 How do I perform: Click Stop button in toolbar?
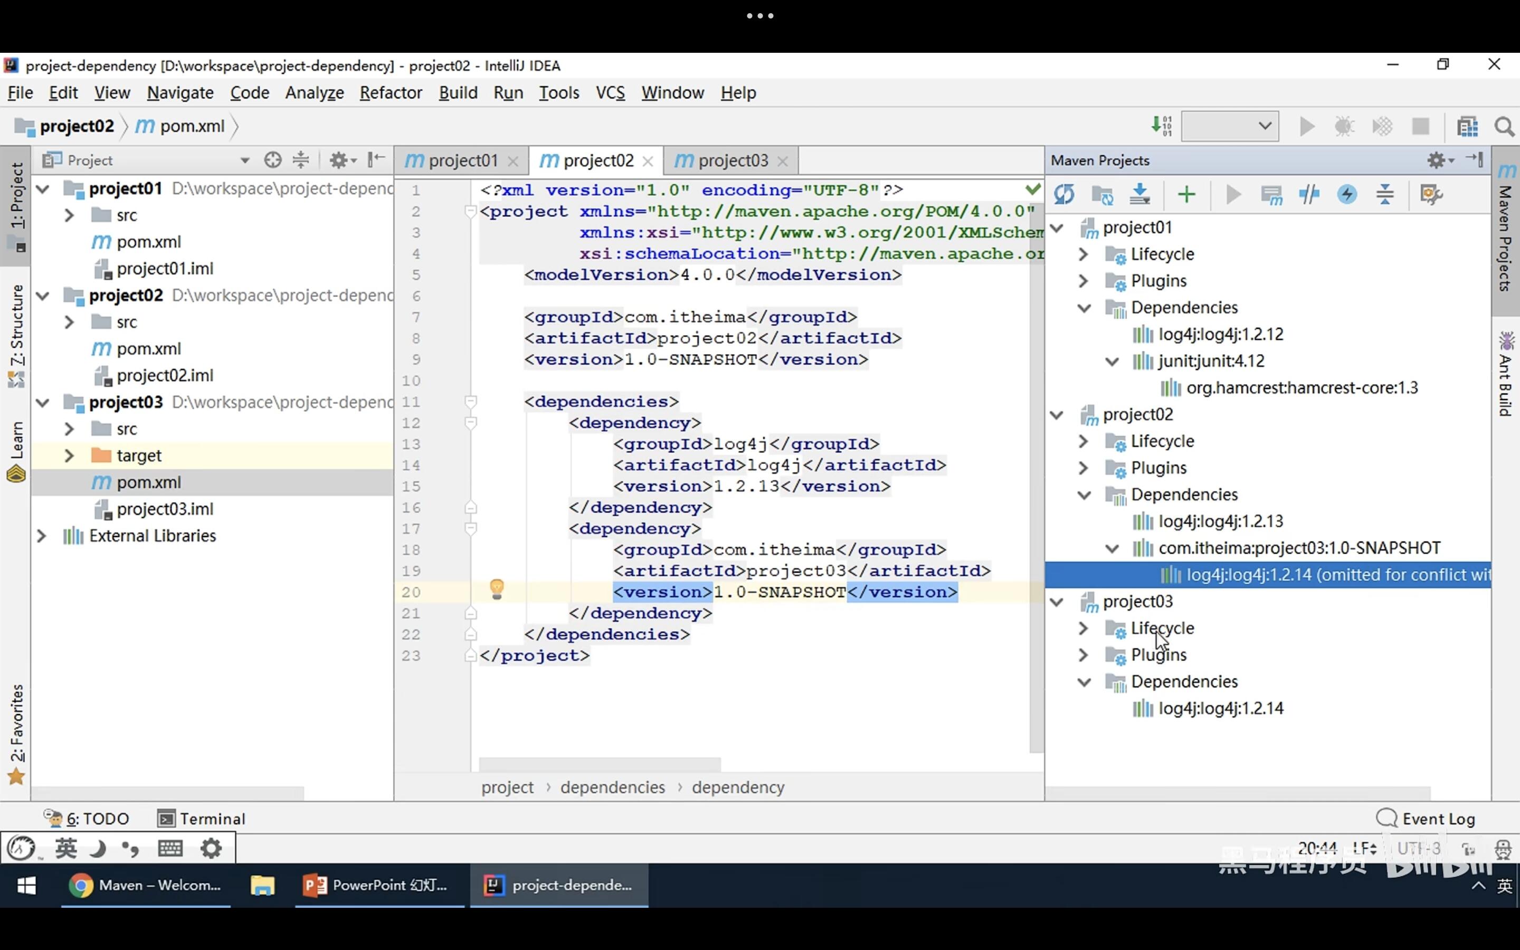click(x=1421, y=126)
